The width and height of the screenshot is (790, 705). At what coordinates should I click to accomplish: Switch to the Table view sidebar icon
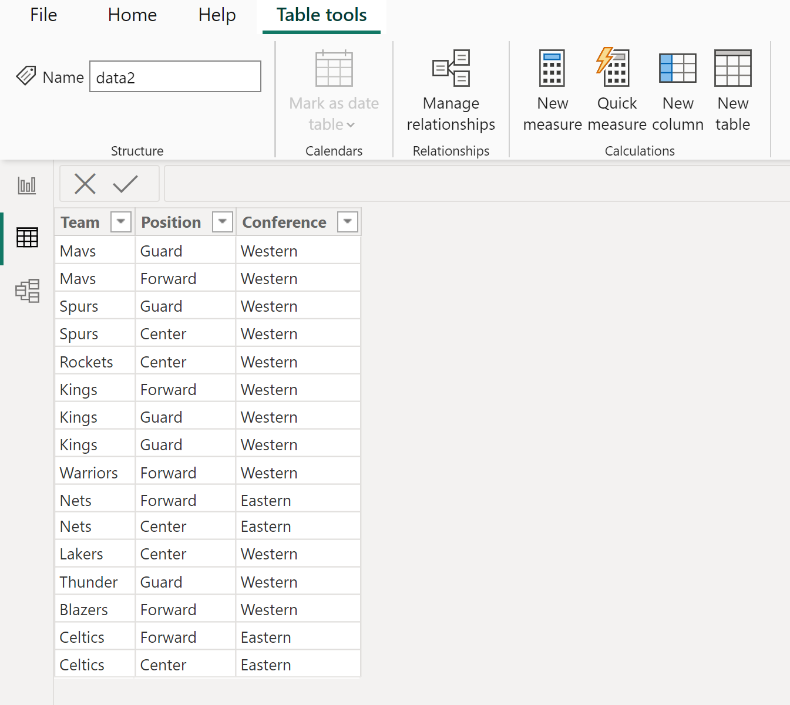click(27, 237)
